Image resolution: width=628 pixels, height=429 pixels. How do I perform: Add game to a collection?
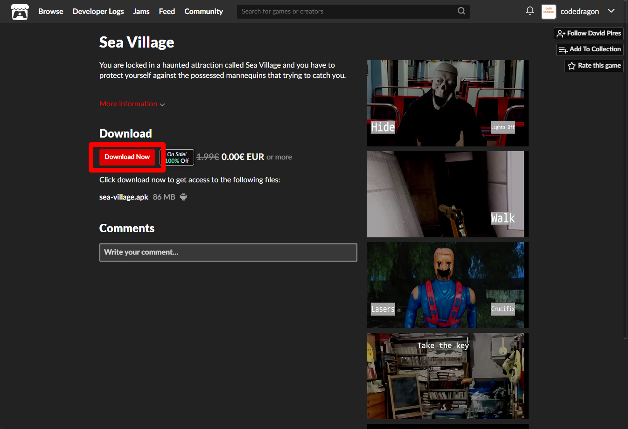click(x=590, y=49)
